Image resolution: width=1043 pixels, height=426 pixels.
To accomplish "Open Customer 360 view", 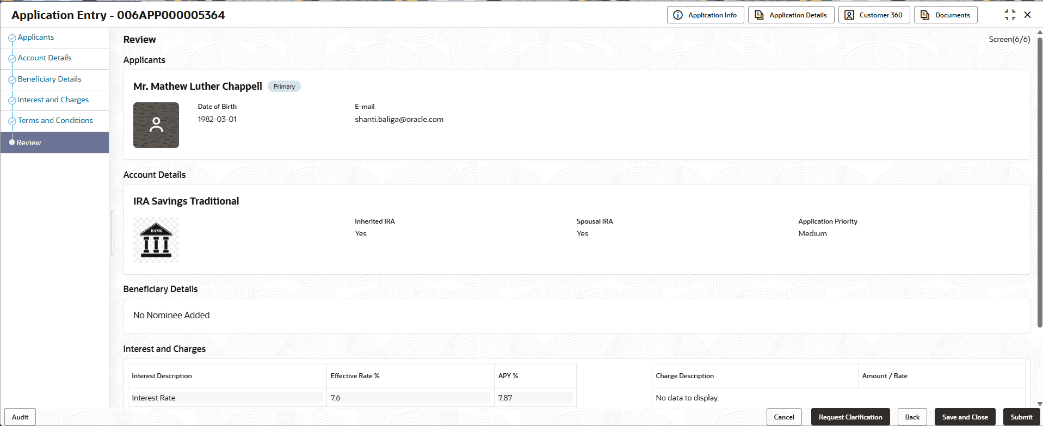I will pyautogui.click(x=874, y=15).
